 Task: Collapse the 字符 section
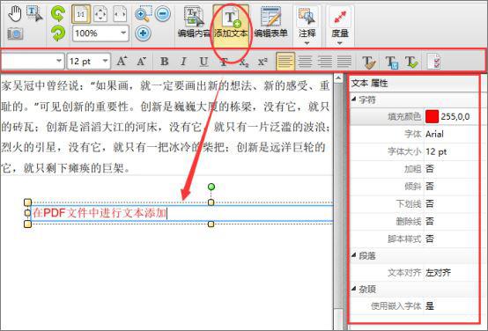(354, 99)
